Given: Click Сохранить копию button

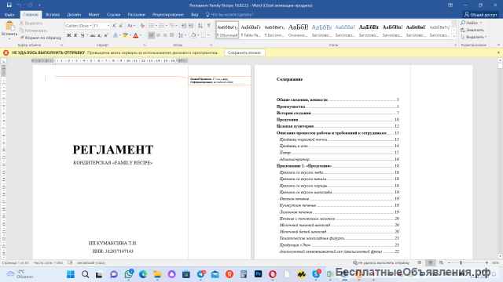Looking at the screenshot, I should [244, 52].
